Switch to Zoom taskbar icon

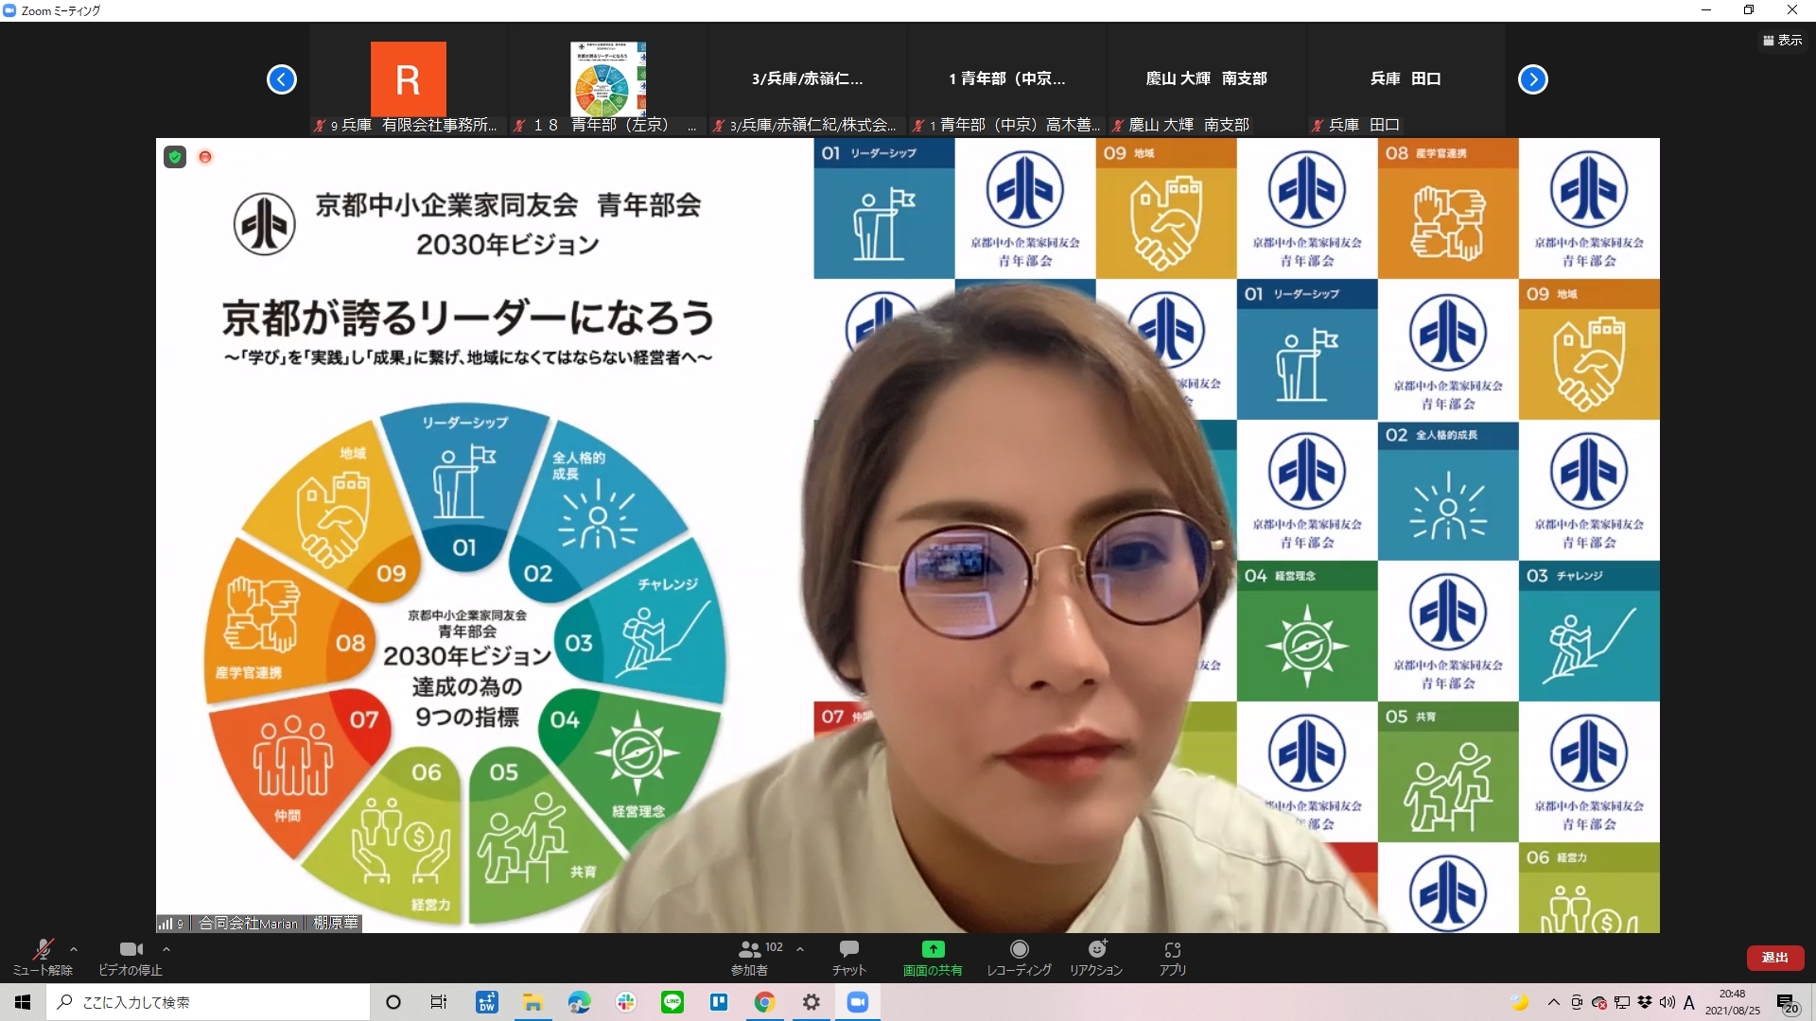pos(857,1002)
